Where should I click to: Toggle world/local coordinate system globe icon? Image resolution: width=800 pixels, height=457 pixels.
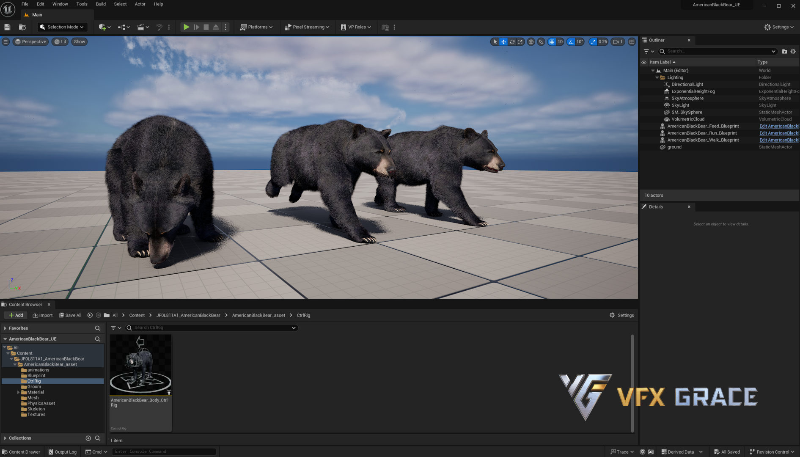pos(531,42)
